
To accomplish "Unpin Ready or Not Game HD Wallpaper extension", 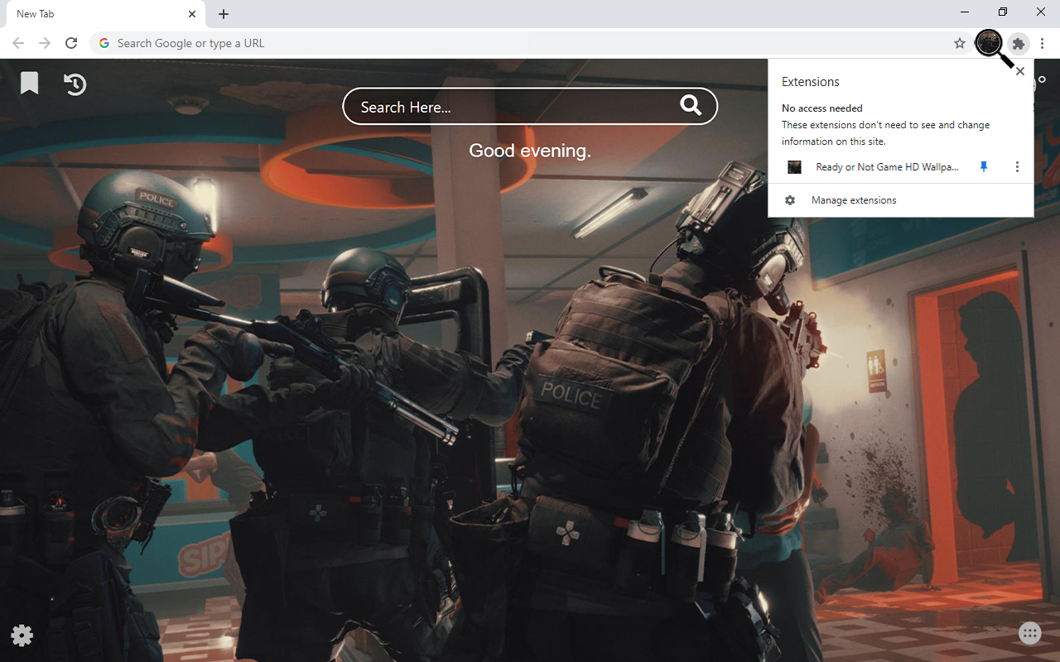I will click(x=984, y=167).
